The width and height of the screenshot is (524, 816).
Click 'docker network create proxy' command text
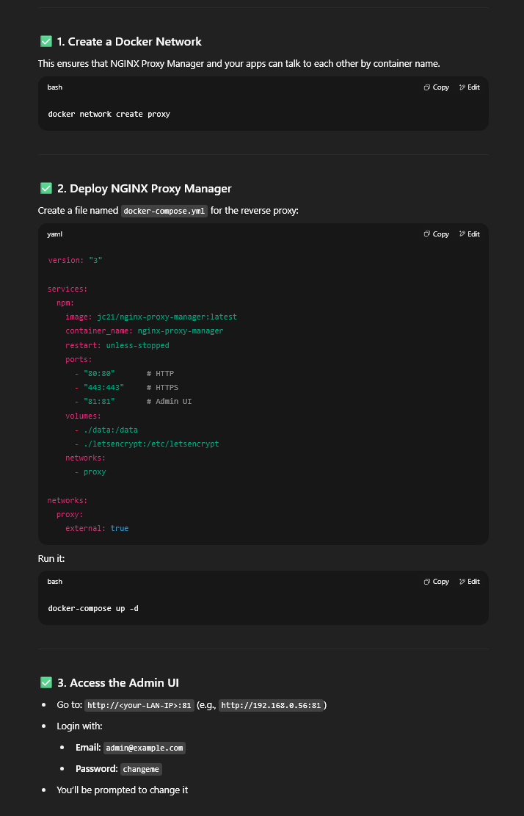click(109, 114)
